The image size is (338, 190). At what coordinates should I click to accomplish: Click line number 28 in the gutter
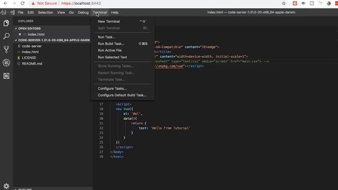click(x=101, y=157)
